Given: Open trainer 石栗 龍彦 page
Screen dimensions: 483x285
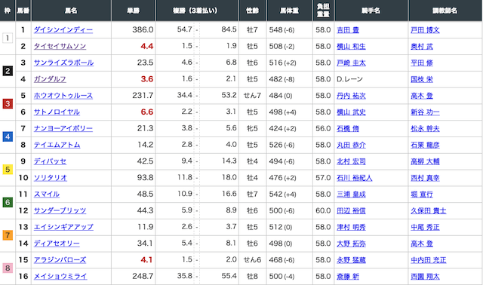Looking at the screenshot, I should [x=425, y=145].
